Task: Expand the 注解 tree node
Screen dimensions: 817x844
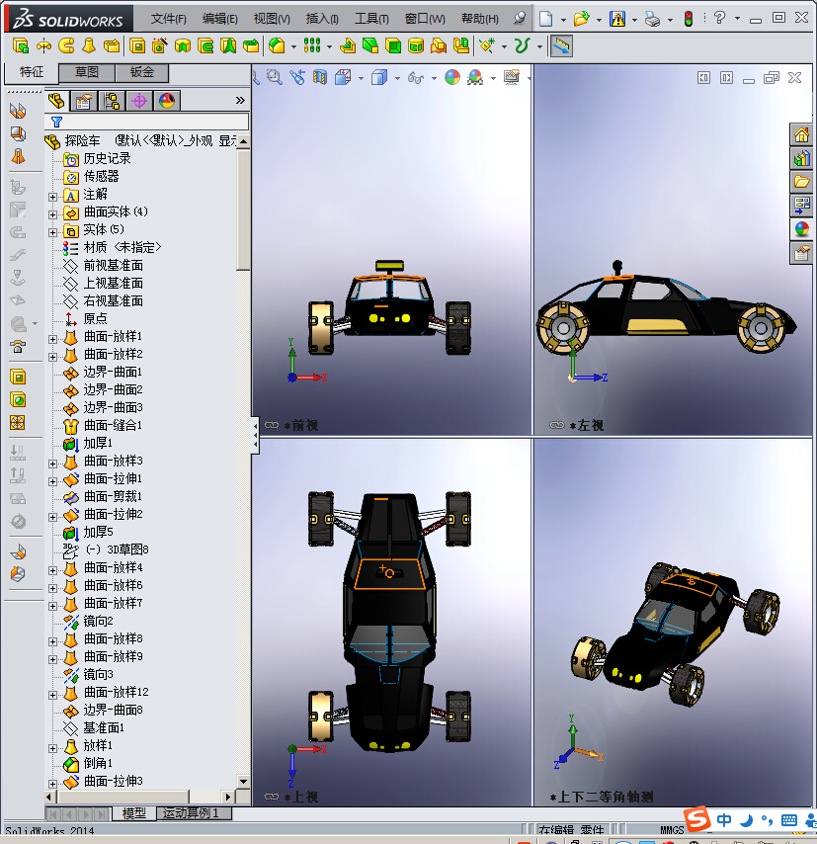Action: coord(52,197)
